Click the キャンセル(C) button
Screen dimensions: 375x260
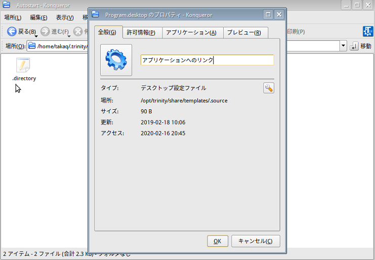pyautogui.click(x=256, y=241)
